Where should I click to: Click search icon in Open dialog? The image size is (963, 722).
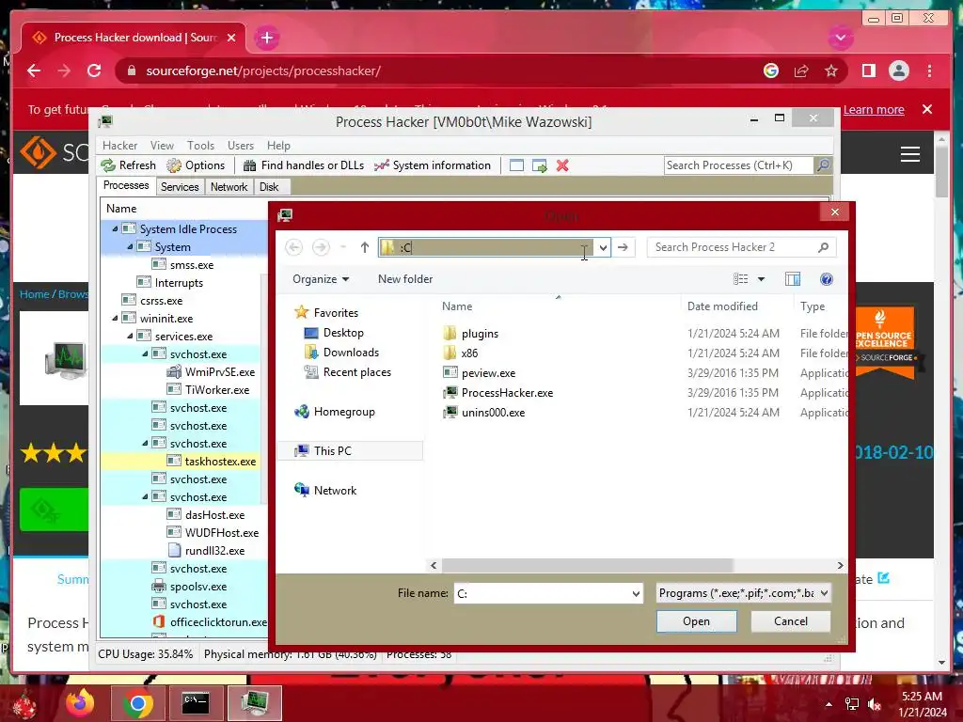click(823, 247)
